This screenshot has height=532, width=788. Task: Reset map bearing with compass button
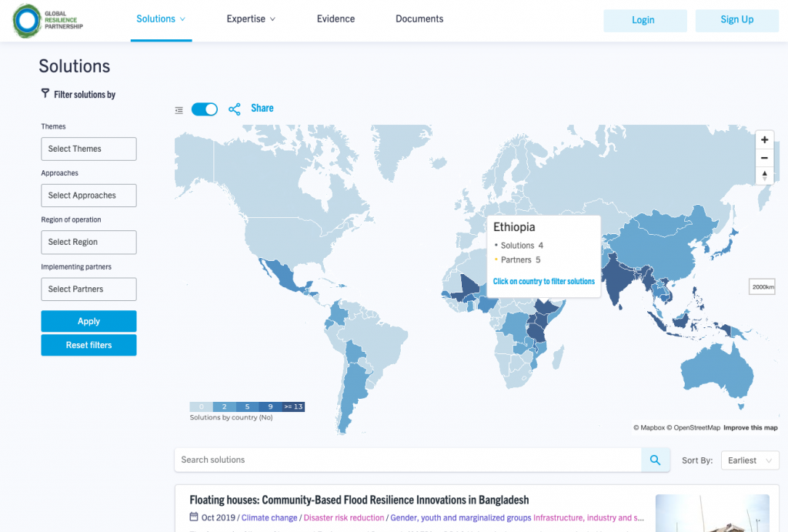pyautogui.click(x=764, y=176)
